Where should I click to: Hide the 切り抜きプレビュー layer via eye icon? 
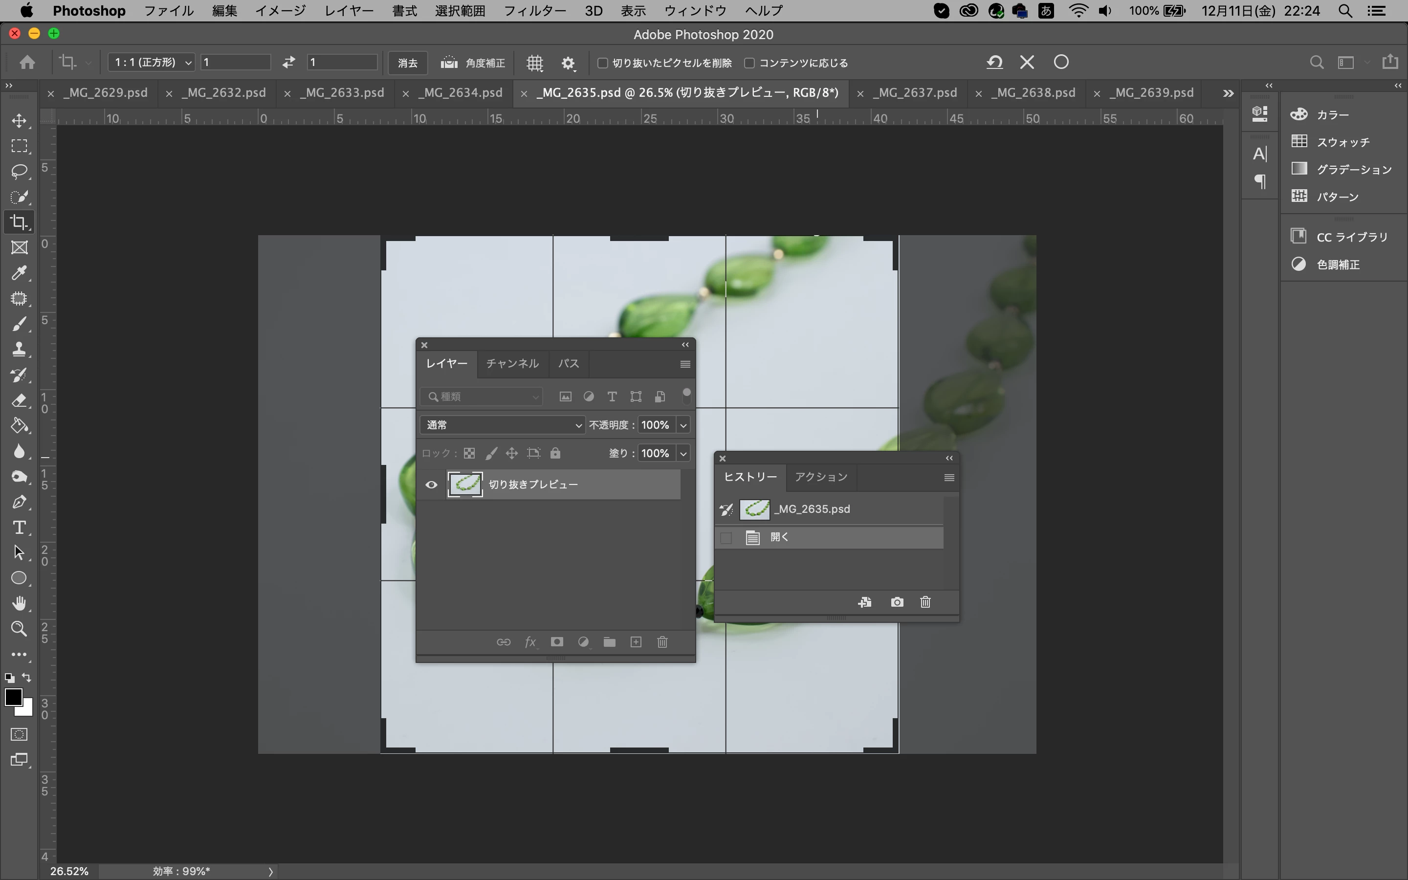coord(431,485)
